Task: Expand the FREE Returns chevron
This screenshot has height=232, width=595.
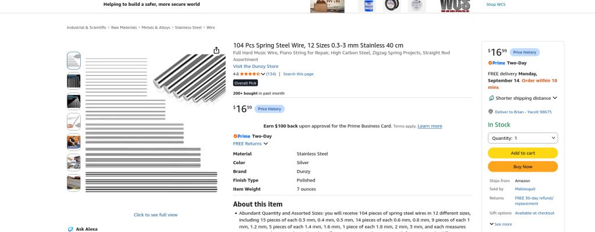Action: point(266,144)
